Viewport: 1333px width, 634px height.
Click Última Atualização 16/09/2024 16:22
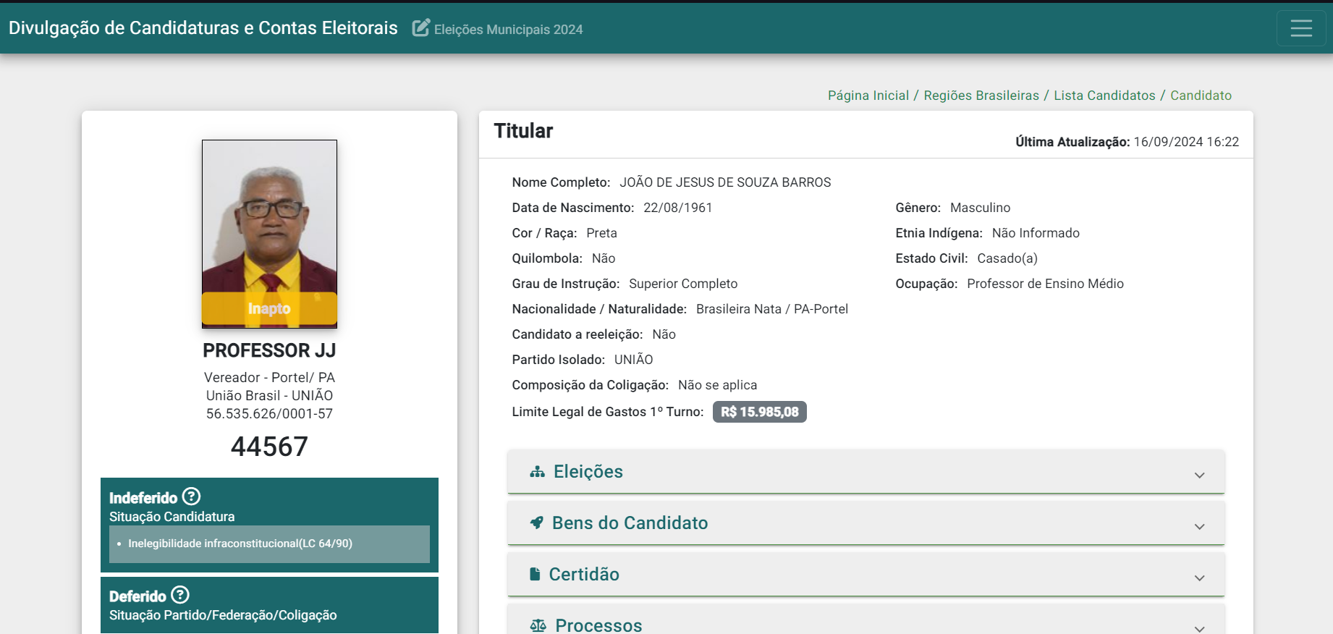1127,142
